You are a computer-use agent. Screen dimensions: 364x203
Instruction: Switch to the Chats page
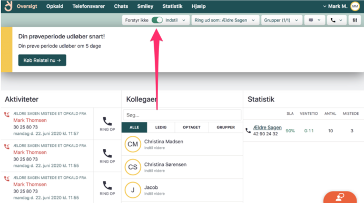pyautogui.click(x=121, y=6)
